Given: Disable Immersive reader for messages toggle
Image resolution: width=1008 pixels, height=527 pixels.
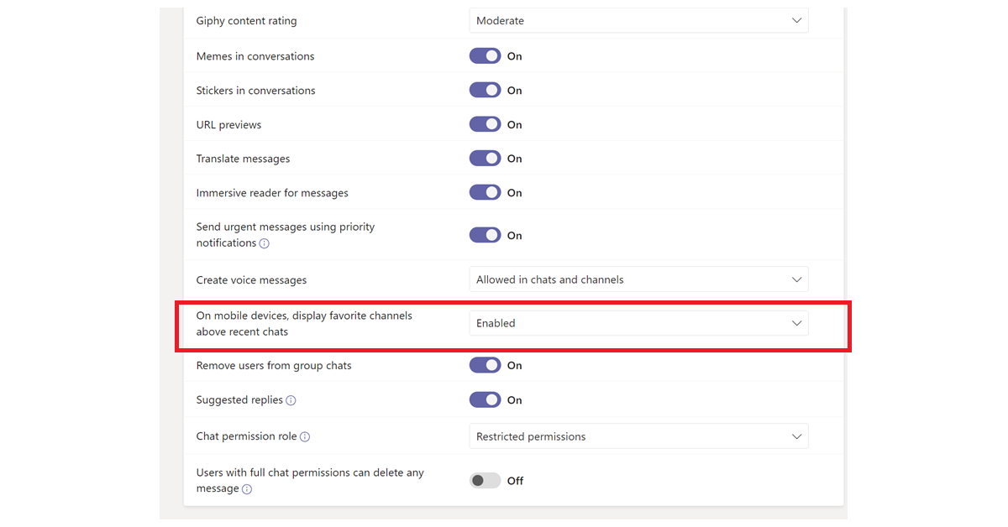Looking at the screenshot, I should click(x=485, y=193).
